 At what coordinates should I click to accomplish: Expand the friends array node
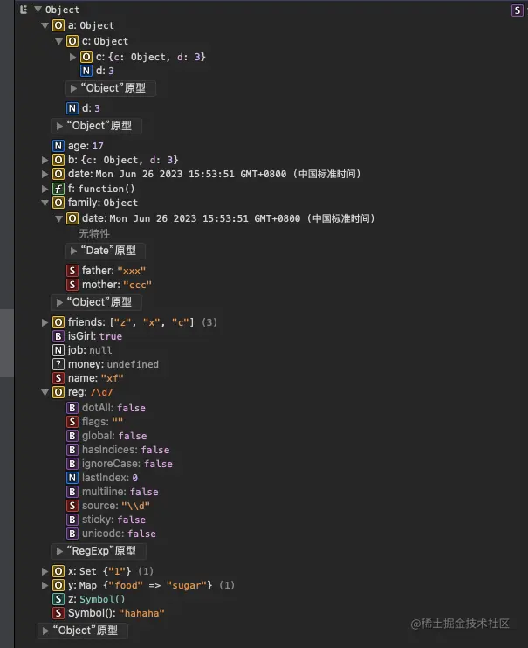point(45,322)
